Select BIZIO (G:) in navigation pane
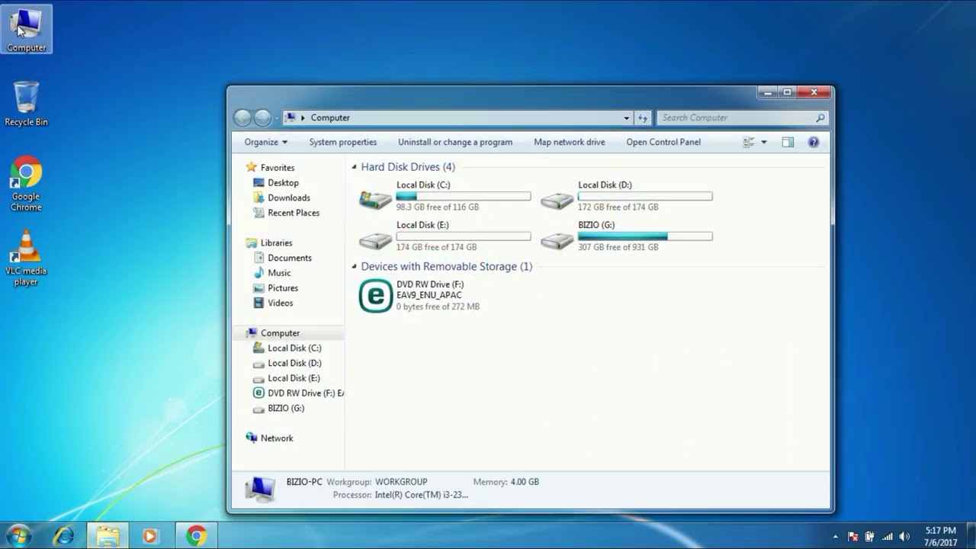 286,408
